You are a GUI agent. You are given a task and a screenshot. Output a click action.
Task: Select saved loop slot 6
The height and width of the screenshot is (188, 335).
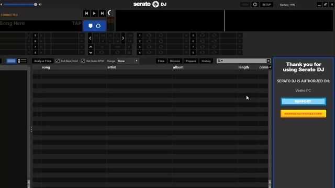click(193, 41)
